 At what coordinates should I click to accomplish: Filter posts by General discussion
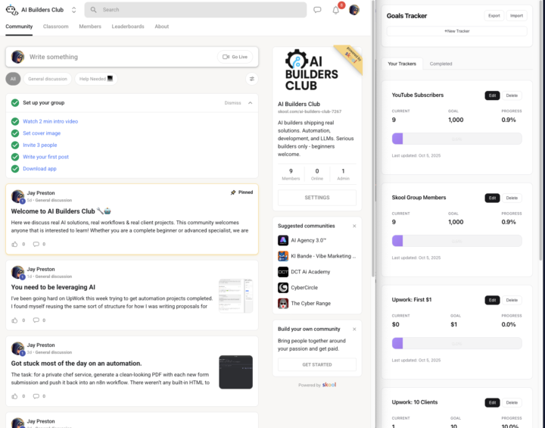pos(48,79)
